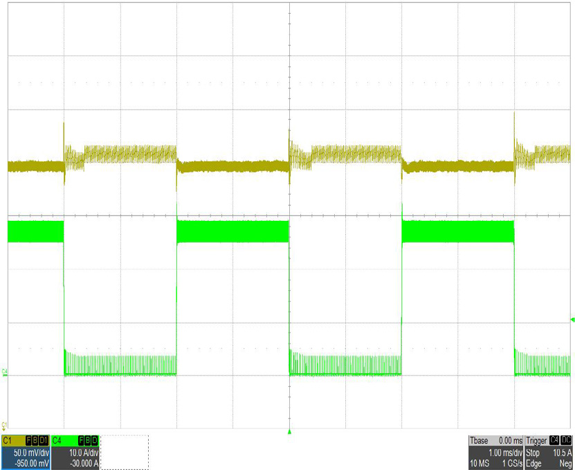This screenshot has height=470, width=575.
Task: Click the C4 ground level marker
Action: click(5, 373)
